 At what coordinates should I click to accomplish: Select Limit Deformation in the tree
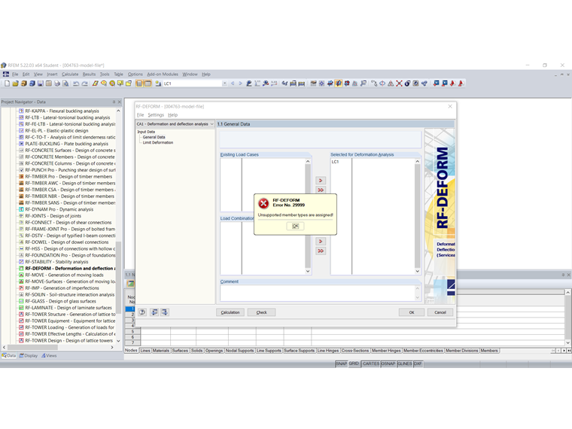click(158, 143)
